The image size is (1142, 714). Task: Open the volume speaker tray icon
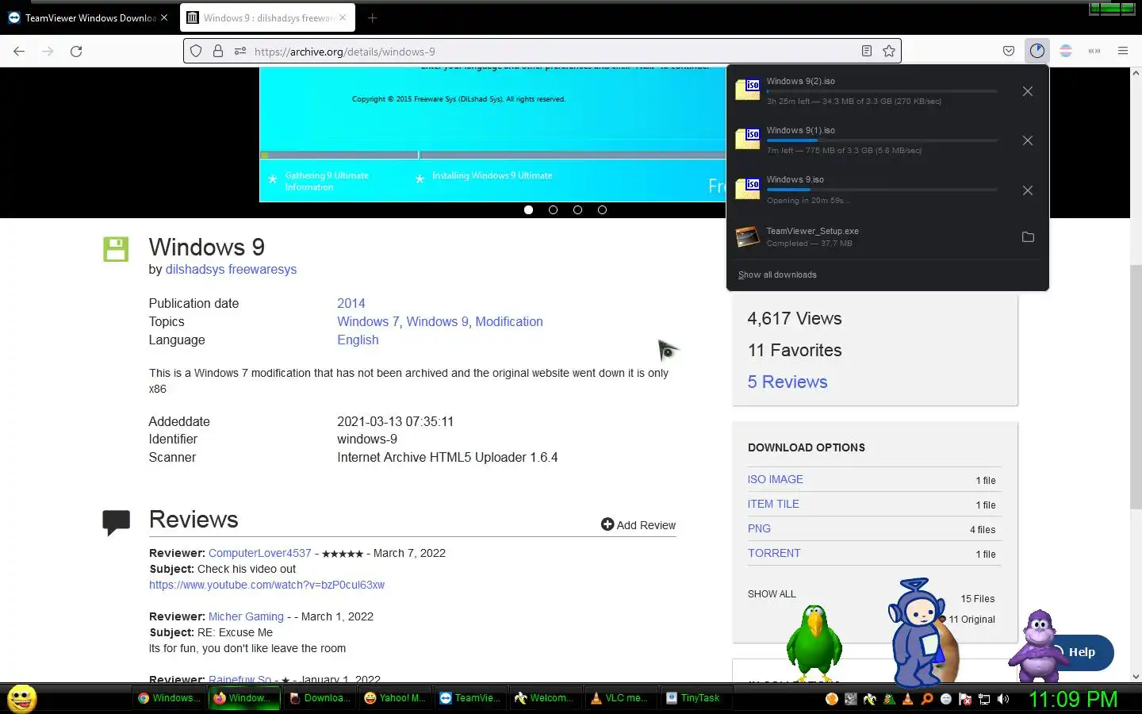point(1003,699)
